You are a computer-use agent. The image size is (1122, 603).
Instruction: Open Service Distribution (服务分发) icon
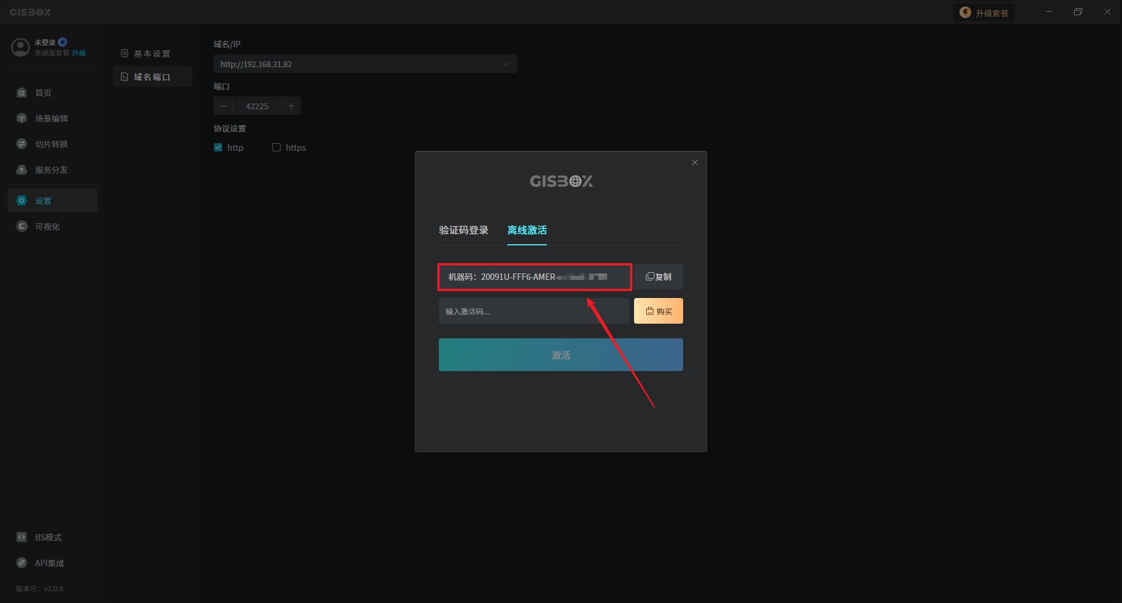click(x=22, y=170)
